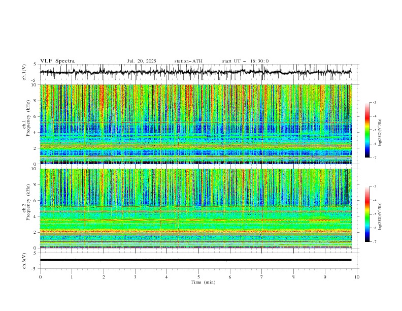Image resolution: width=402 pixels, height=311 pixels.
Task: Click the ch.2 spectrogram panel
Action: click(196, 208)
